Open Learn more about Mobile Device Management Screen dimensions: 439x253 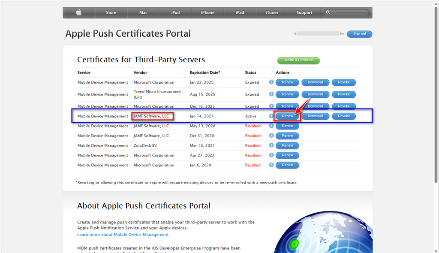click(x=123, y=235)
